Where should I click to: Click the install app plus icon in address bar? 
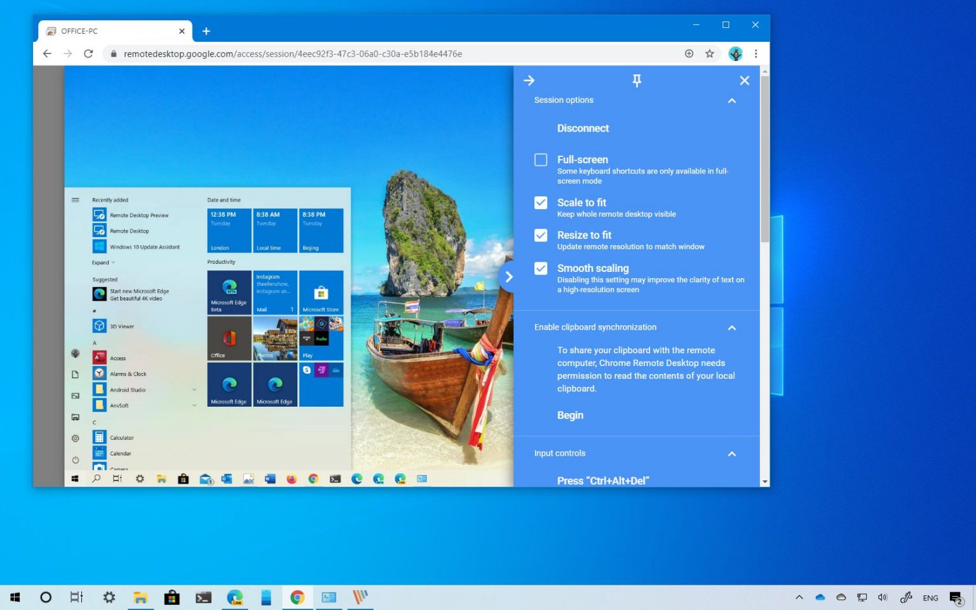pyautogui.click(x=689, y=54)
